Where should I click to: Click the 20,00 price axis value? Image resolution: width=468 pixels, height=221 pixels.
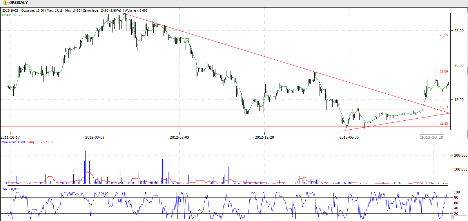tap(459, 65)
